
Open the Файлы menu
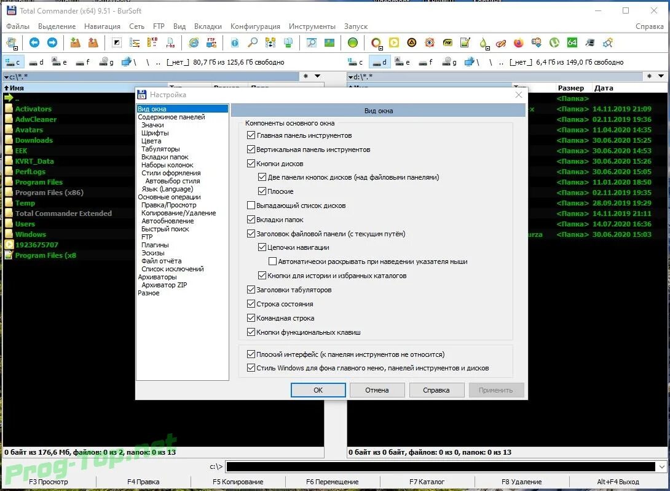coord(18,26)
